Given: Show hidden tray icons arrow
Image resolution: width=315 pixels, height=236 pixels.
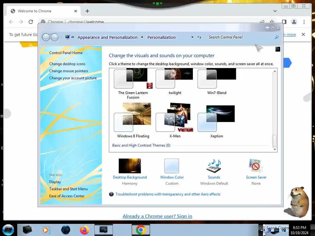Looking at the screenshot, I should click(261, 230).
